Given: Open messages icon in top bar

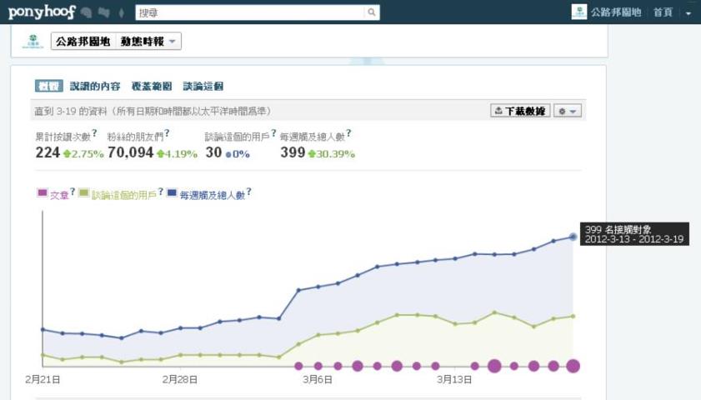Looking at the screenshot, I should click(103, 12).
